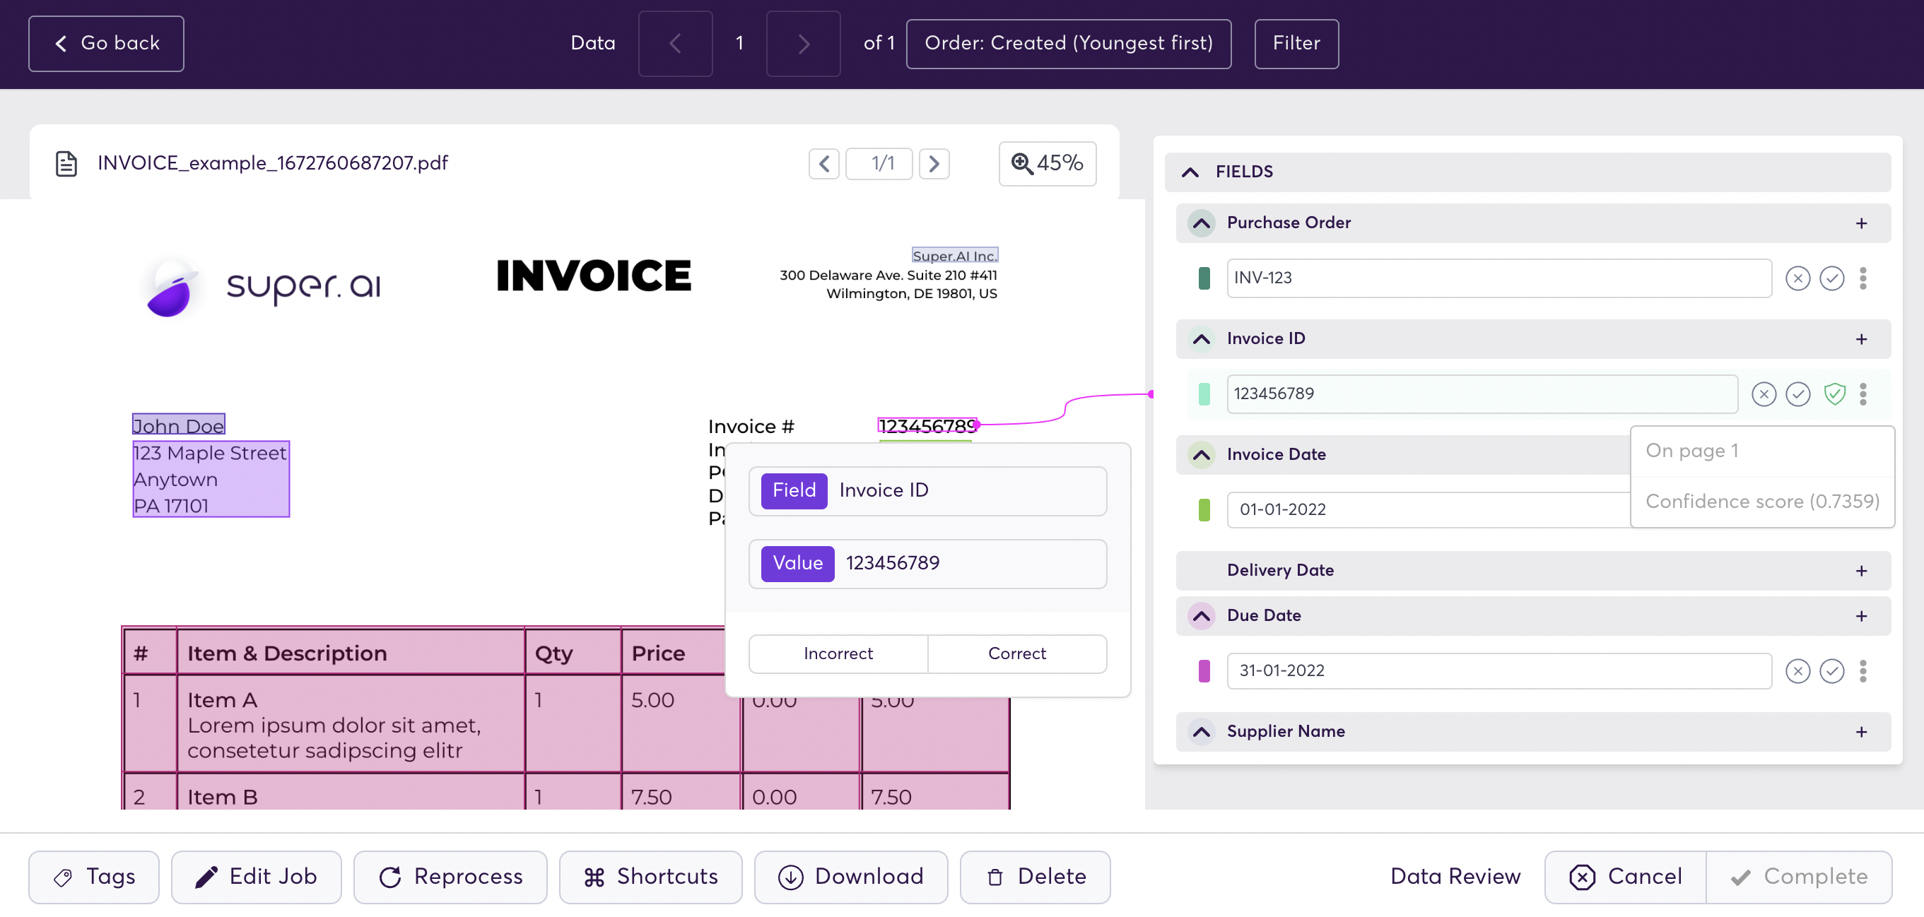Delete the current job
Viewport: 1924px width, 917px height.
pyautogui.click(x=1036, y=877)
